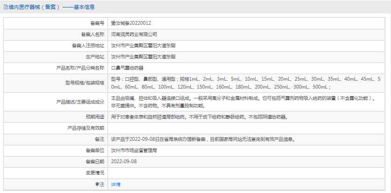This screenshot has height=193, width=391.
Task: Click the 生产地址 row label
Action: (x=95, y=57)
